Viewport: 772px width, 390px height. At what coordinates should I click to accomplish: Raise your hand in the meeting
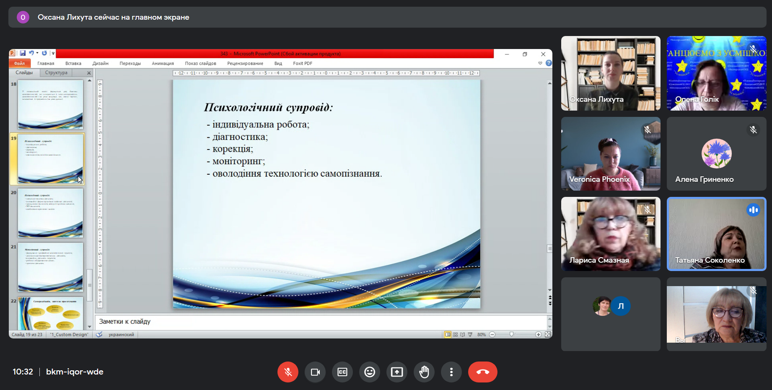[424, 372]
